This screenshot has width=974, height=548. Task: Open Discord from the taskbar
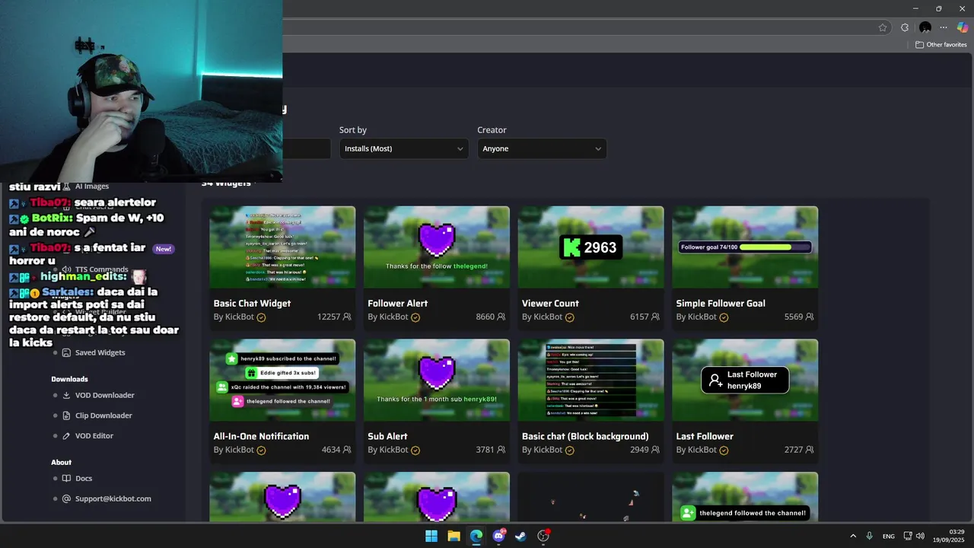click(x=498, y=536)
